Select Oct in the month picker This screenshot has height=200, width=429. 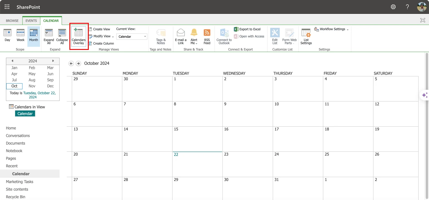tap(14, 86)
